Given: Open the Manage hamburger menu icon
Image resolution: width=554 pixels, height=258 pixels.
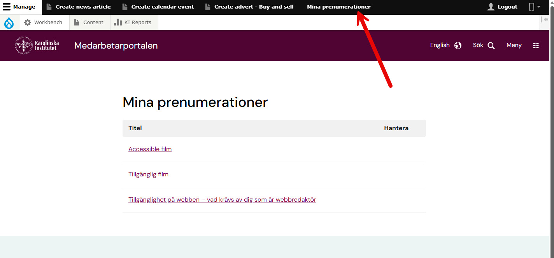Looking at the screenshot, I should pos(7,7).
